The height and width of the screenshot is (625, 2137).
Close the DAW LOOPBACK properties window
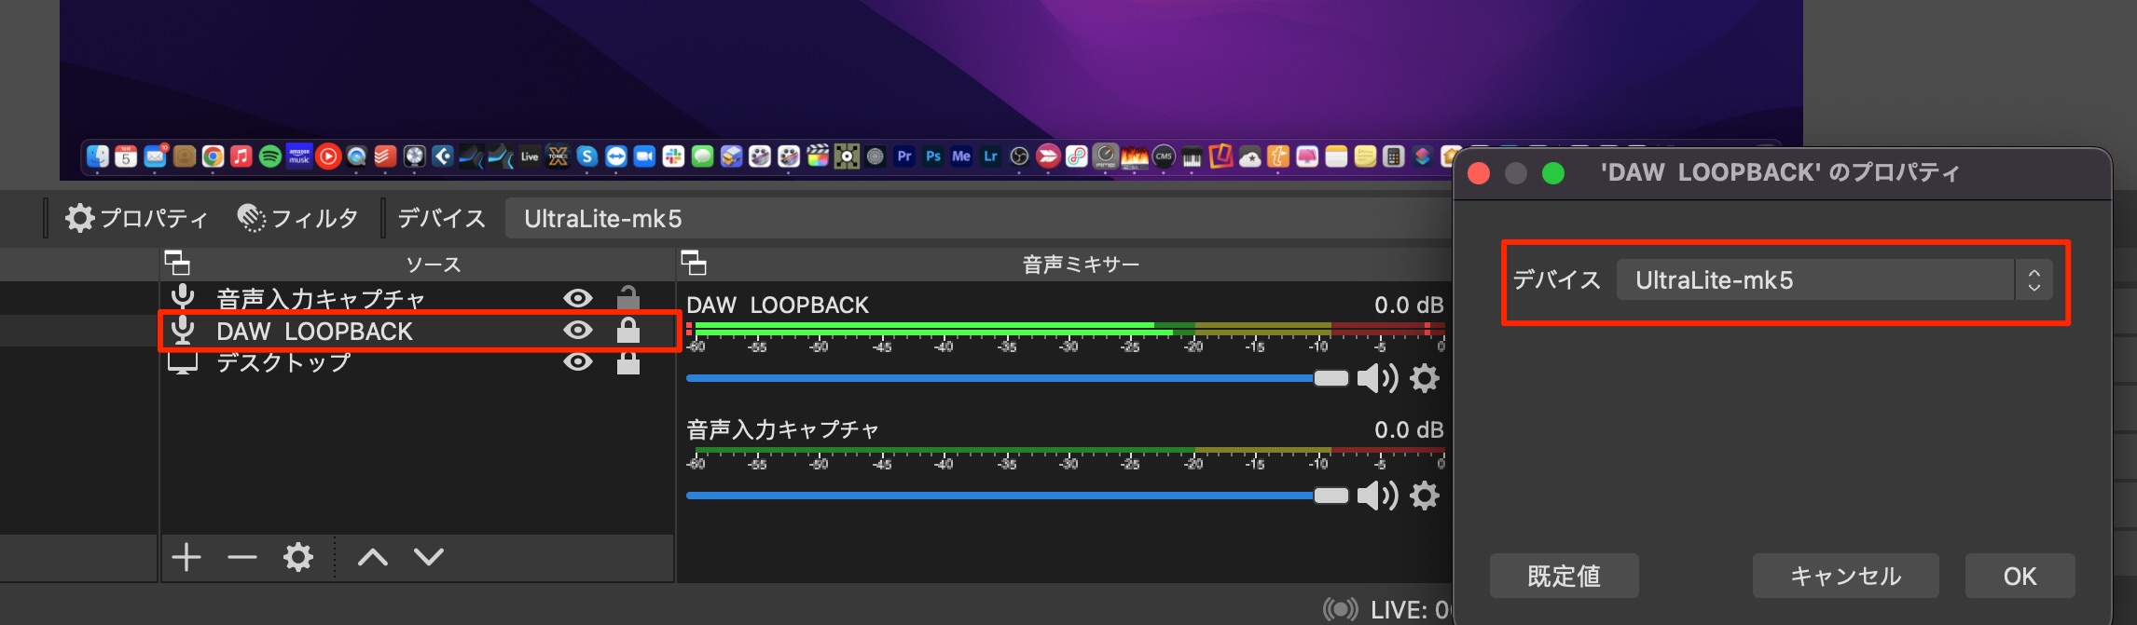point(1479,173)
